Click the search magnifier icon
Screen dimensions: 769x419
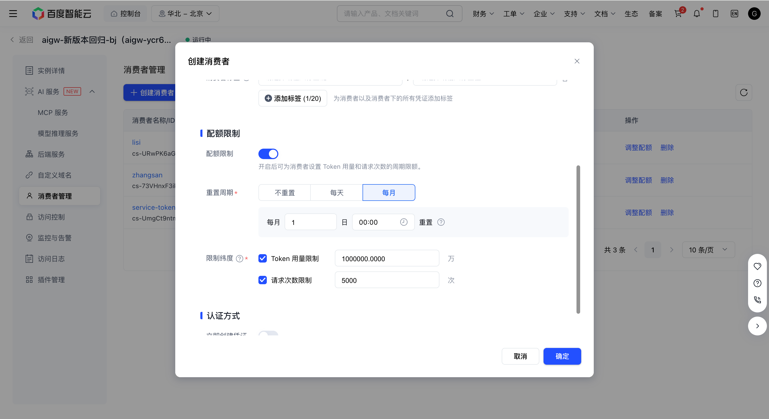(x=450, y=14)
